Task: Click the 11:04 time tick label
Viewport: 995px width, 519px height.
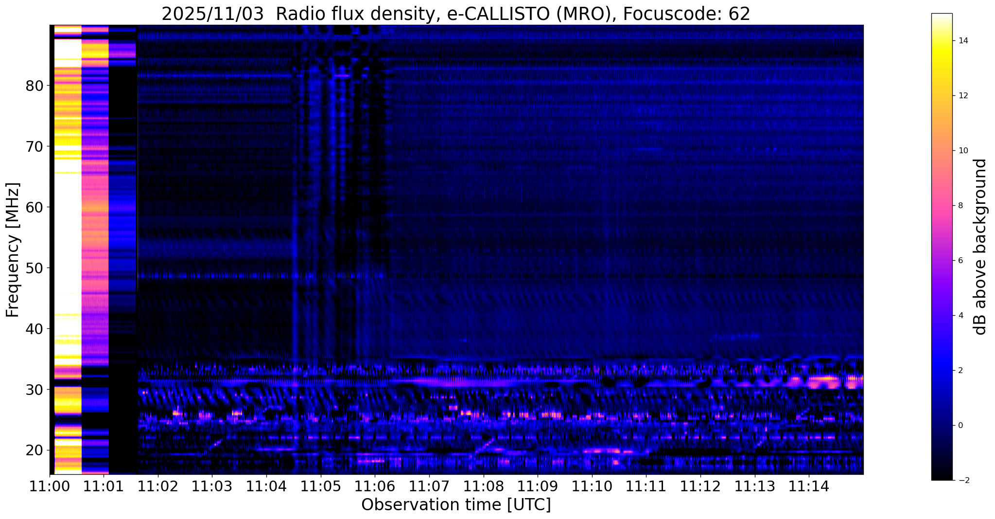Action: [266, 486]
